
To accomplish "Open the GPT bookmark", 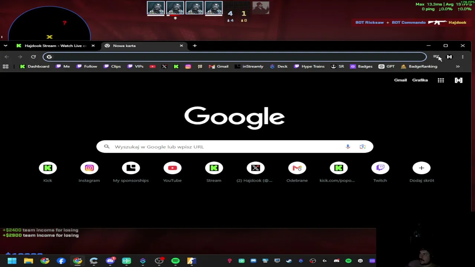I will click(x=387, y=66).
